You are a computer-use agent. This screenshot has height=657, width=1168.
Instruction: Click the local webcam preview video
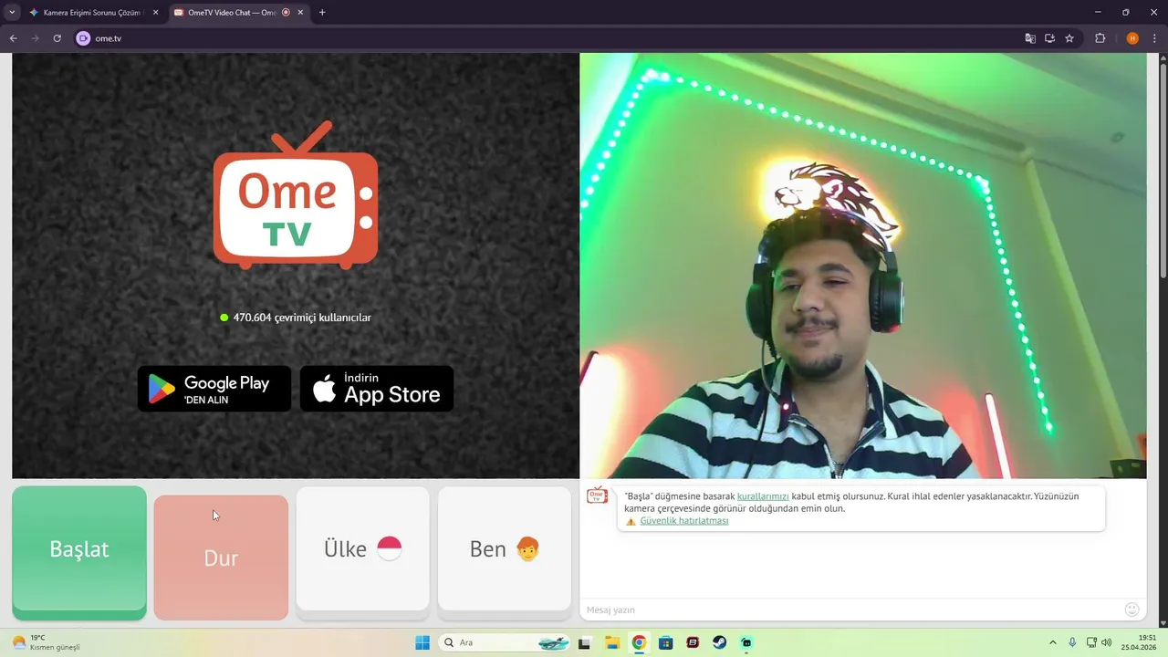click(x=863, y=266)
